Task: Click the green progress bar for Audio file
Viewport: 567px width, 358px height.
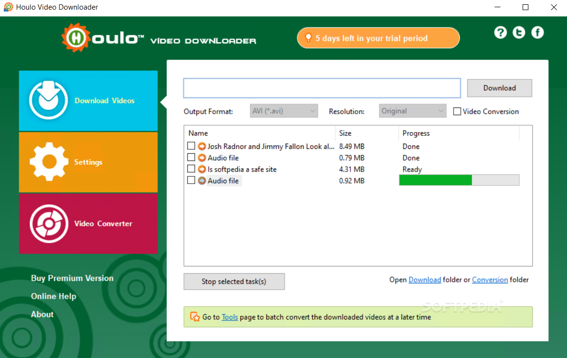Action: click(459, 180)
